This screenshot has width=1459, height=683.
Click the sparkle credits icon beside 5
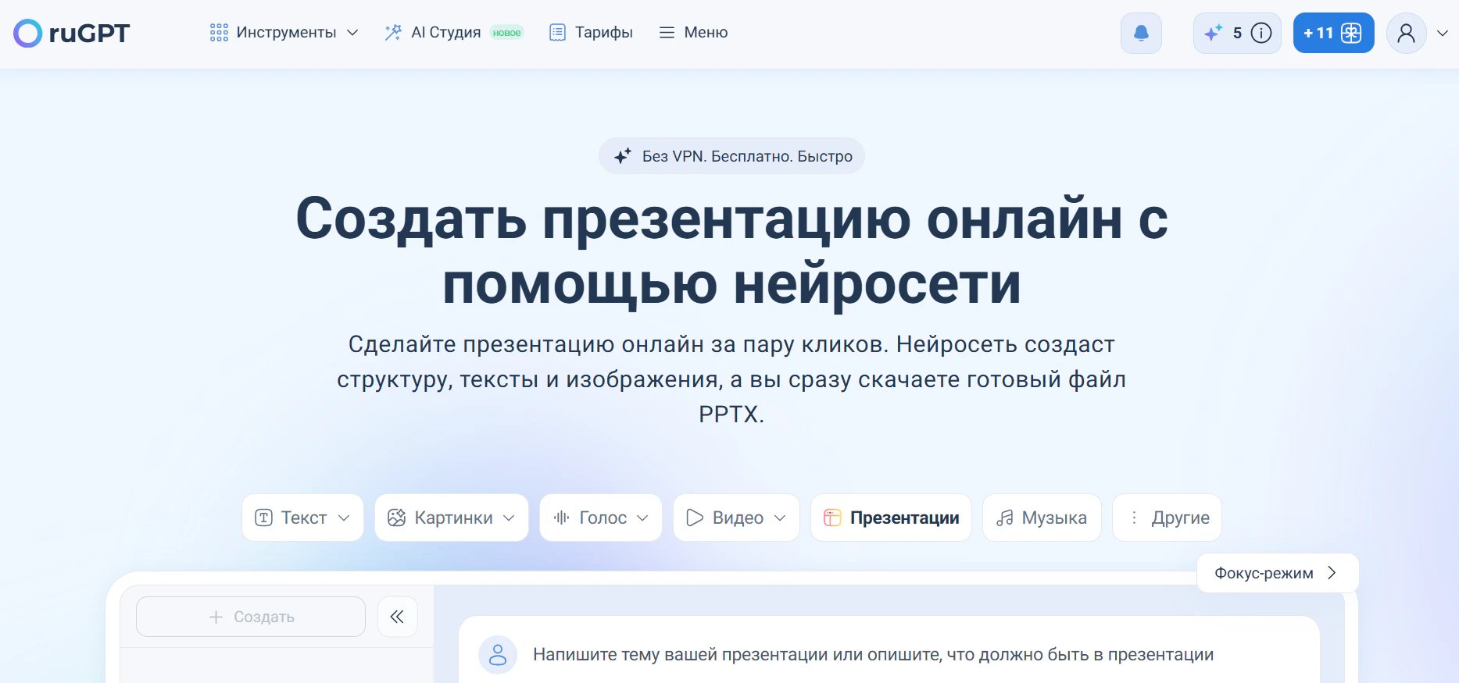point(1213,33)
